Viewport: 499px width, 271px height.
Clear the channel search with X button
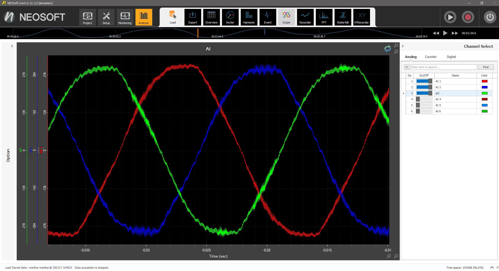point(406,67)
